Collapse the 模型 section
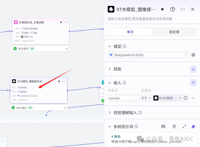This screenshot has width=200, height=147. click(110, 46)
